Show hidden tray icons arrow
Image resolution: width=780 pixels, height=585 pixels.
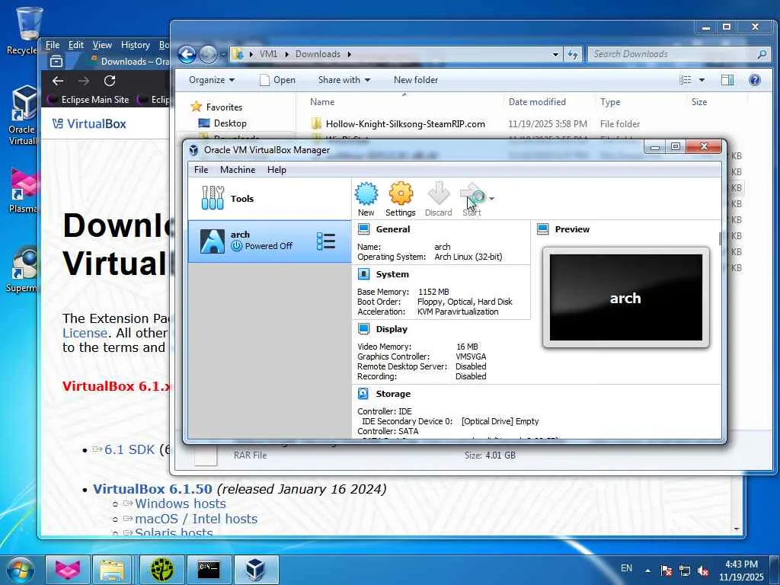point(647,571)
